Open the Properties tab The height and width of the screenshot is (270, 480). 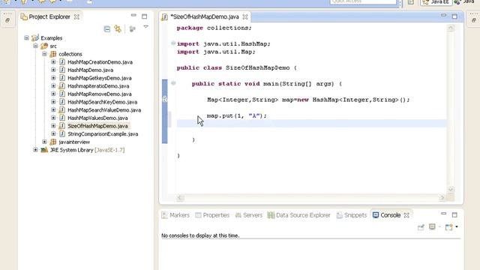pos(212,215)
